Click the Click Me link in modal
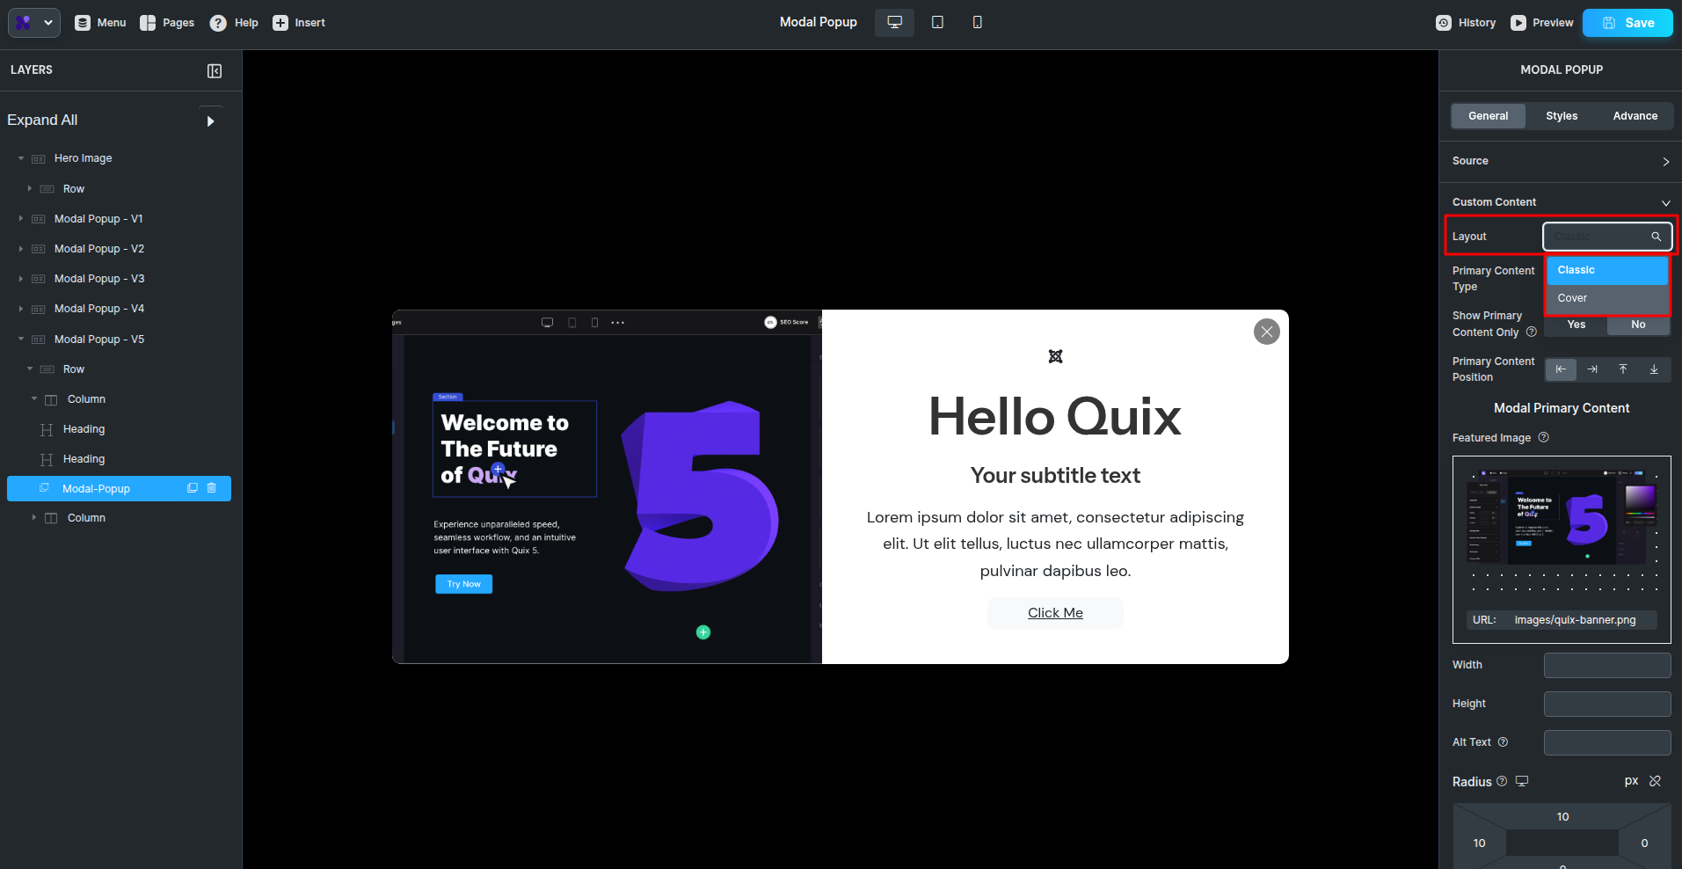This screenshot has height=869, width=1682. 1055,612
